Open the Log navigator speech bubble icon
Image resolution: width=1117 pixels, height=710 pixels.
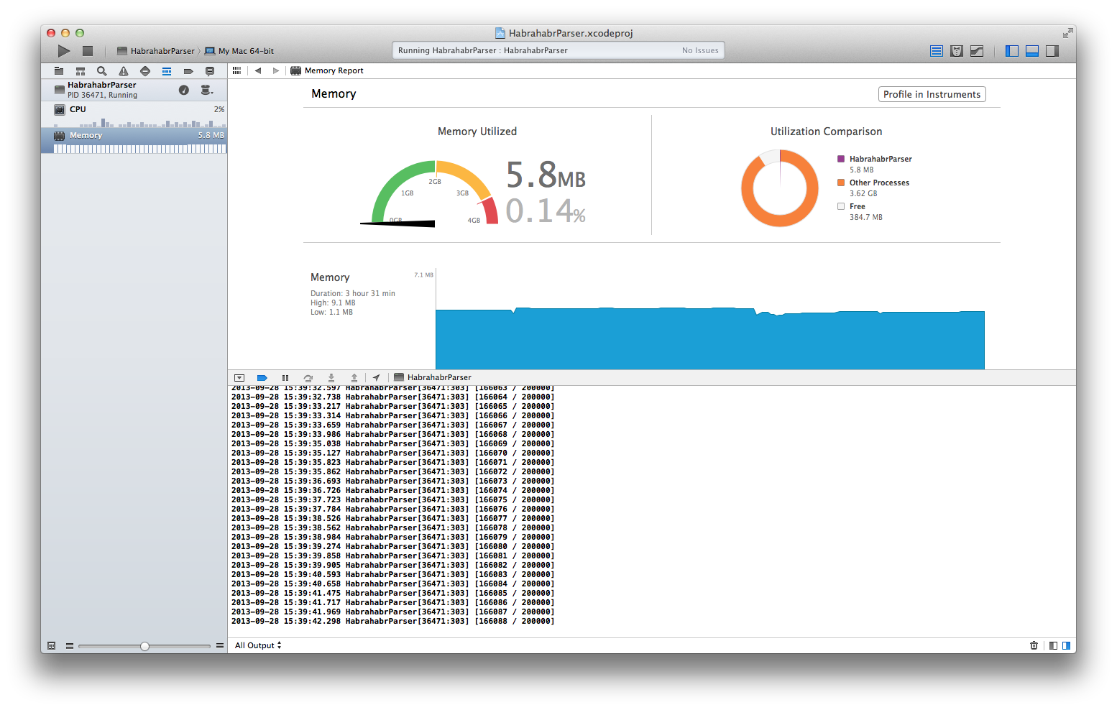(210, 71)
